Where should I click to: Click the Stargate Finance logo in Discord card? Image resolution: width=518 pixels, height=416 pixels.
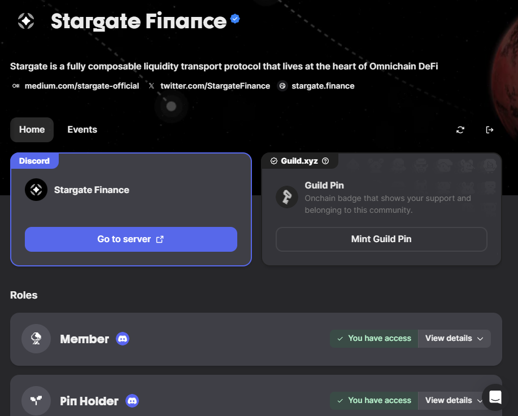[36, 190]
